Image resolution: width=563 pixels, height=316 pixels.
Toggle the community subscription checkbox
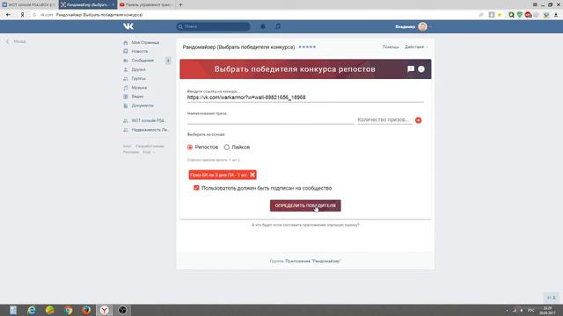tap(196, 188)
